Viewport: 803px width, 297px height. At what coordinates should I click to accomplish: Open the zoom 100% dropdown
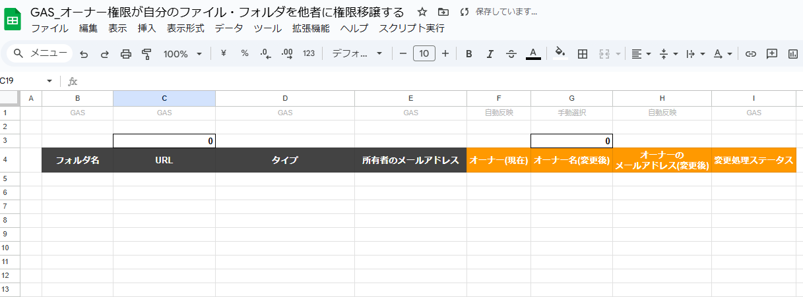(x=183, y=54)
